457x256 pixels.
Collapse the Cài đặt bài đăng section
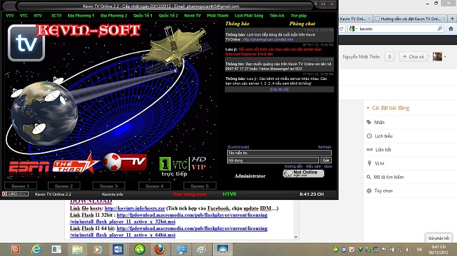point(388,108)
